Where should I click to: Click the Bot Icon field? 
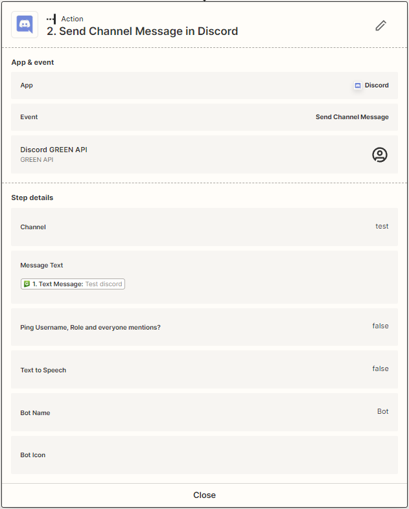point(204,455)
